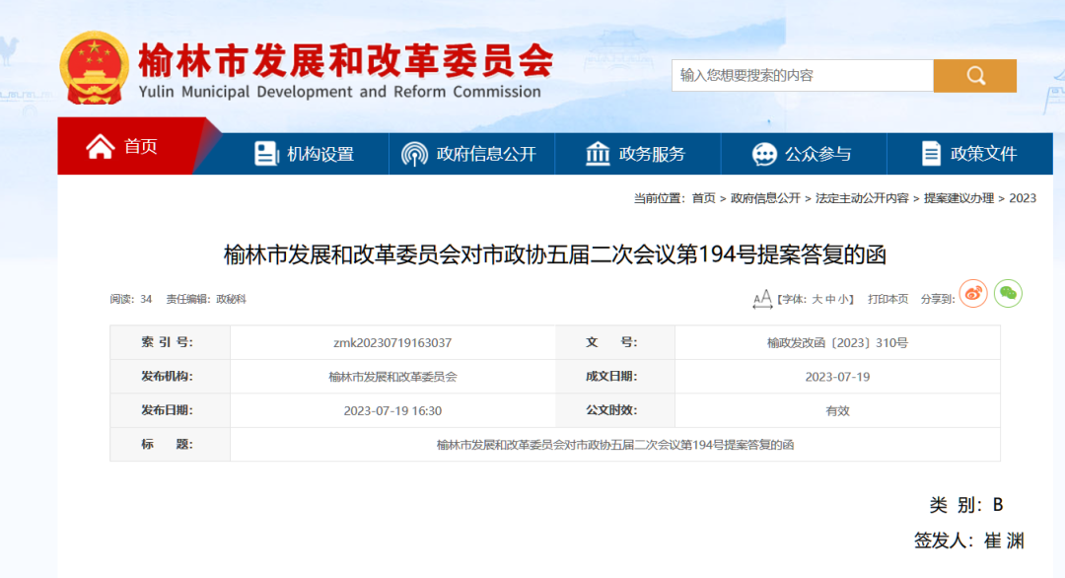Click the orange search magnifier button

point(974,75)
